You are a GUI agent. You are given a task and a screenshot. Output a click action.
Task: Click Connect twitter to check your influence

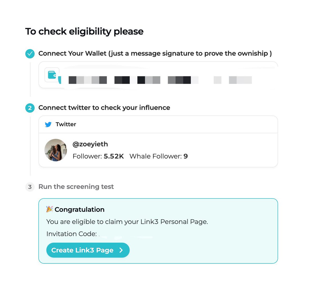pos(104,108)
